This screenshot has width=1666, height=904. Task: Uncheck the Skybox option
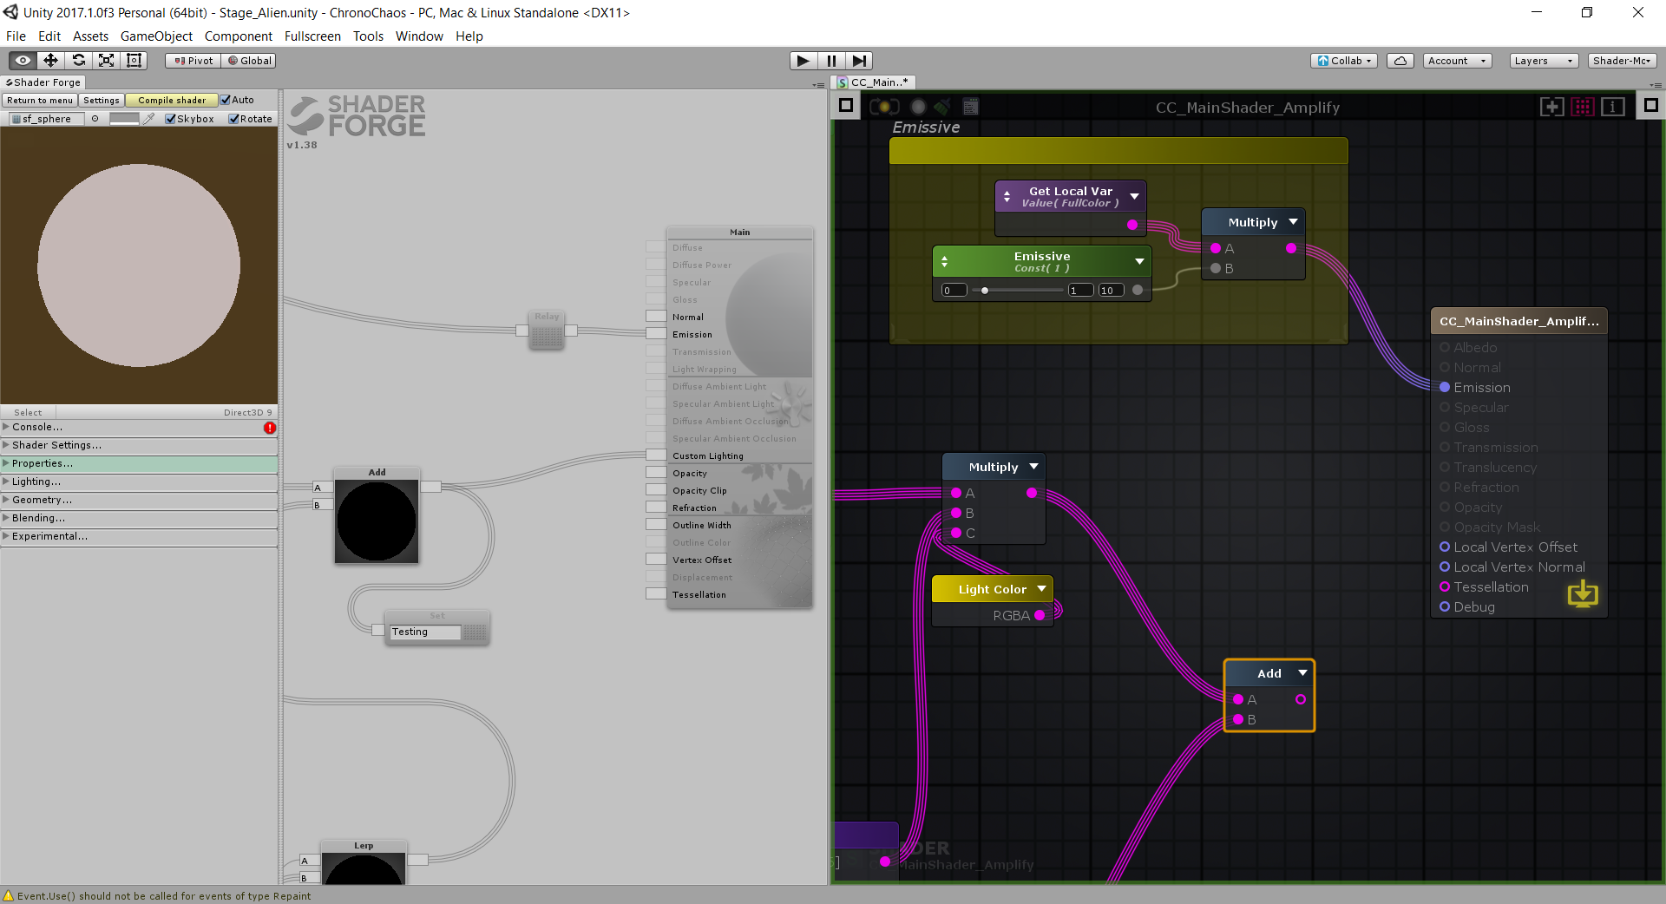169,119
